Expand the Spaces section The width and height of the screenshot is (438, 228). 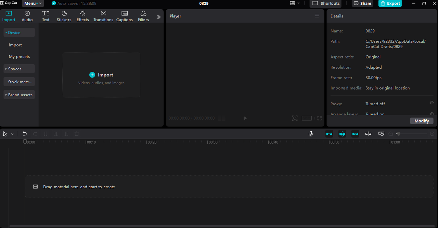(x=19, y=69)
